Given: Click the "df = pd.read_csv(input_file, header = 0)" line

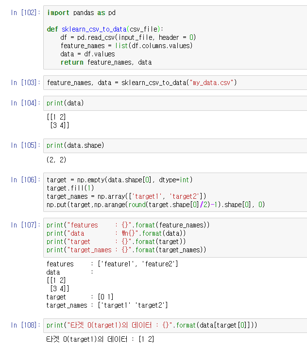Looking at the screenshot, I should (128, 37).
